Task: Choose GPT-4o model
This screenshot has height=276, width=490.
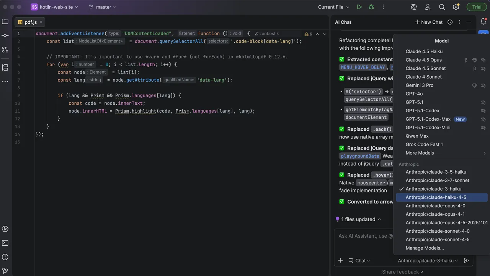Action: [442, 94]
